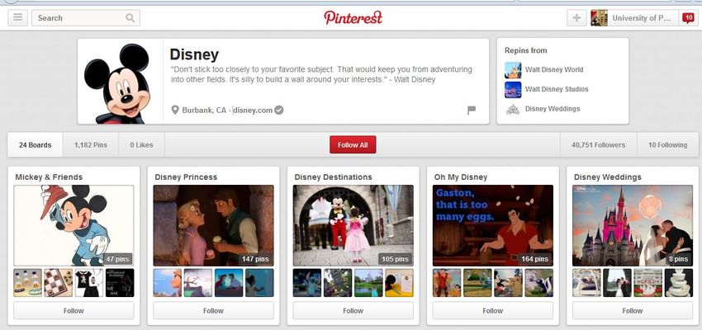Open the Ariel kiss thumbnail under Disney Princess
702x330 pixels.
(x=229, y=283)
